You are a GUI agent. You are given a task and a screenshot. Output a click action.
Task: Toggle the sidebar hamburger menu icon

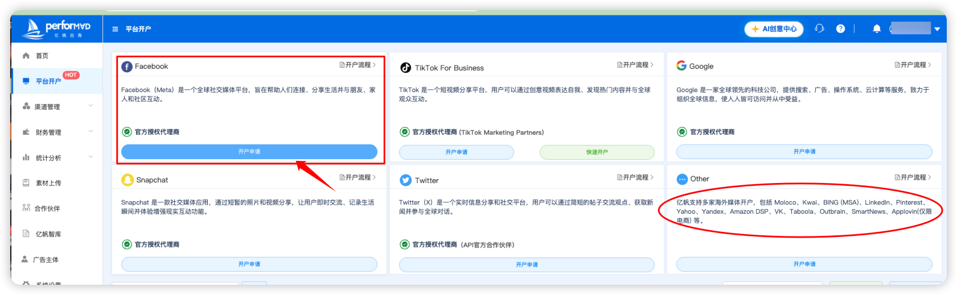tap(115, 29)
